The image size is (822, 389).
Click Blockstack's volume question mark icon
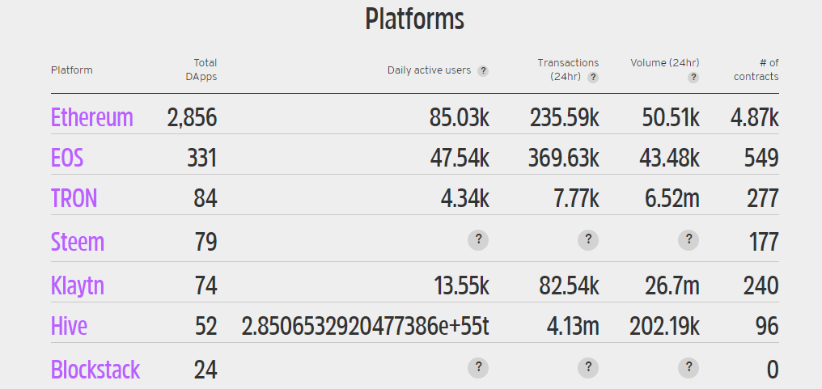click(689, 368)
